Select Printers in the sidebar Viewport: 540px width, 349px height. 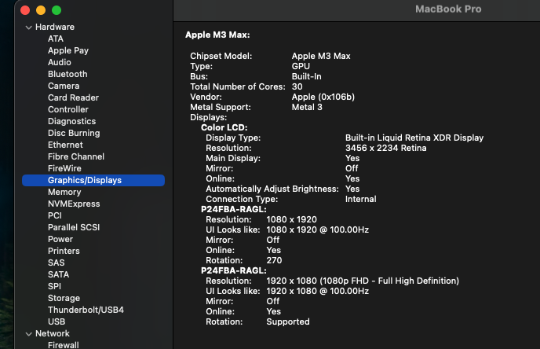click(x=64, y=251)
